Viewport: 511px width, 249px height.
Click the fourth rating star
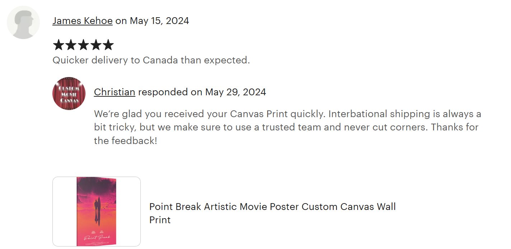tap(96, 45)
